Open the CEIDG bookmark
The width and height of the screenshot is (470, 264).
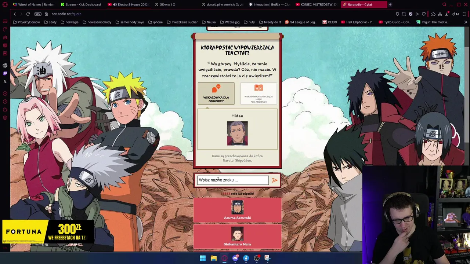[x=330, y=22]
